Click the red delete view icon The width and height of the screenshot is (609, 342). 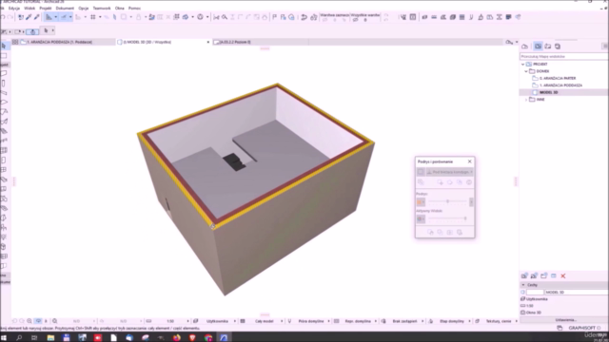pos(562,276)
